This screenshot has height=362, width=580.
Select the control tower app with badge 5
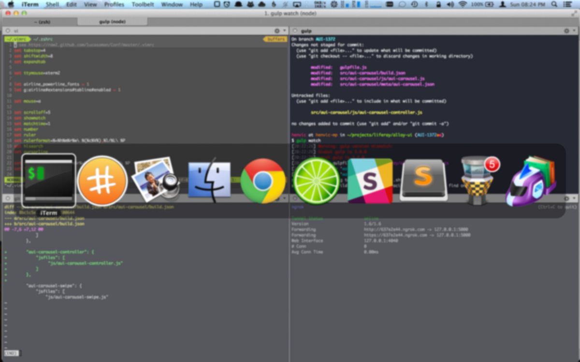pyautogui.click(x=478, y=180)
